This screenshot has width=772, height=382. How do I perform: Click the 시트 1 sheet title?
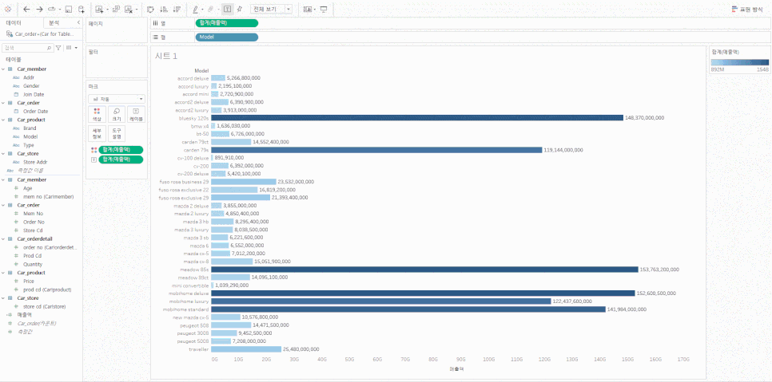(x=165, y=57)
